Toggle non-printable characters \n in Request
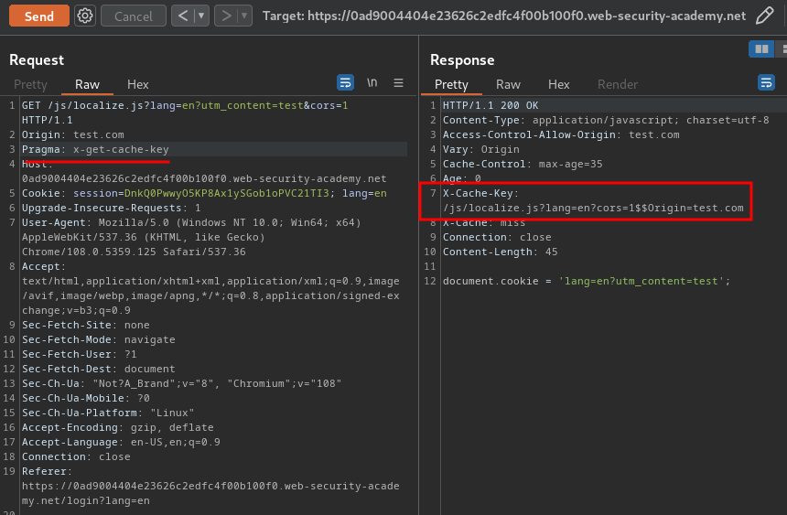 pos(372,83)
